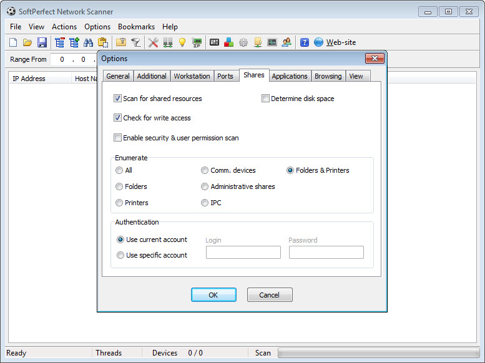Click the Login input field
Viewport: 485px width, 363px height.
pos(243,253)
